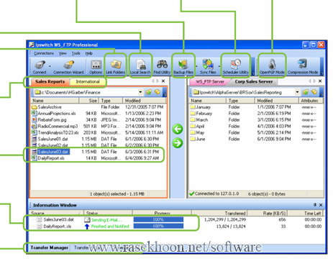
Task: Click the right green transfer arrow
Action: pos(178,143)
